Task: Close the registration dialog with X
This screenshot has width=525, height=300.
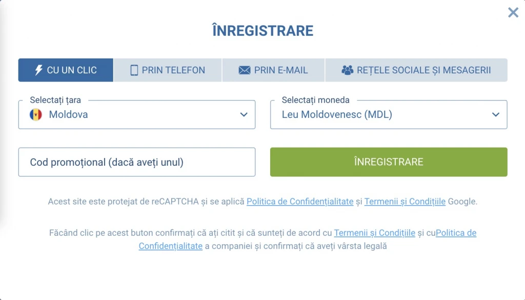Action: point(513,13)
